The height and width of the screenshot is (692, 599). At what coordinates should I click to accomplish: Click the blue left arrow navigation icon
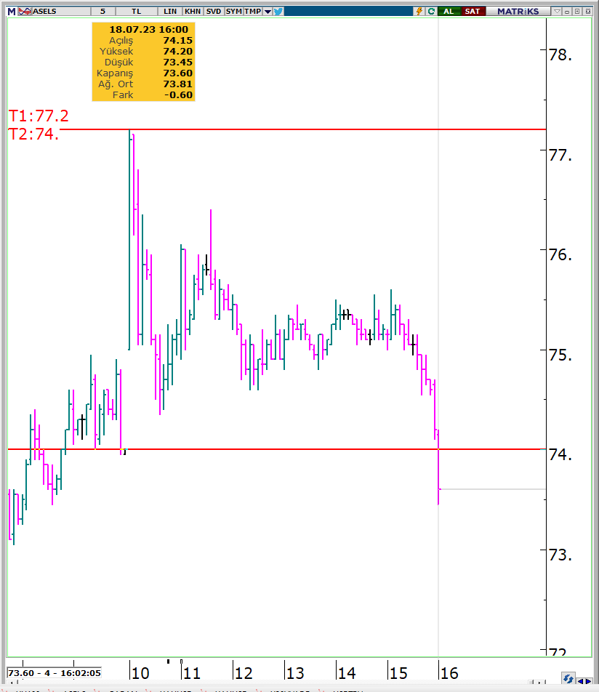click(x=580, y=681)
